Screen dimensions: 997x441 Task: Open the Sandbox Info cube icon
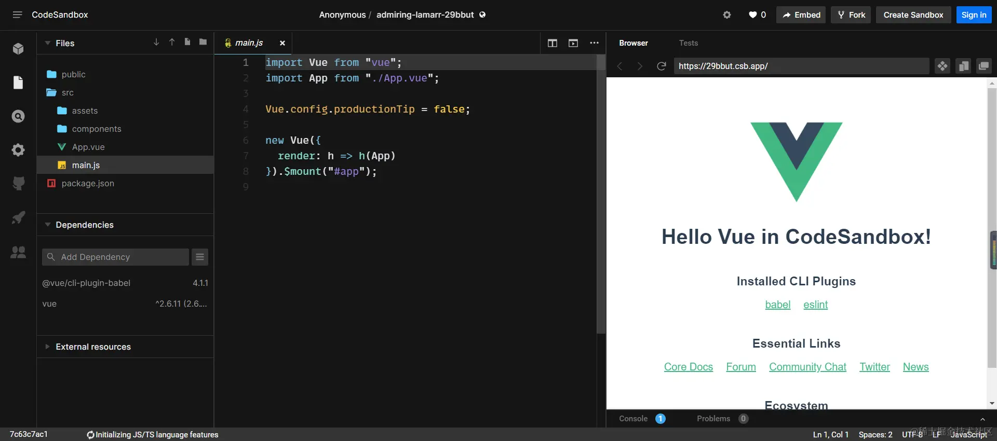pyautogui.click(x=18, y=49)
